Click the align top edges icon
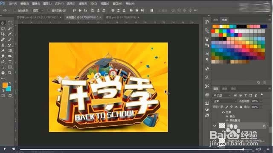This screenshot has width=273, height=153. click(74, 11)
